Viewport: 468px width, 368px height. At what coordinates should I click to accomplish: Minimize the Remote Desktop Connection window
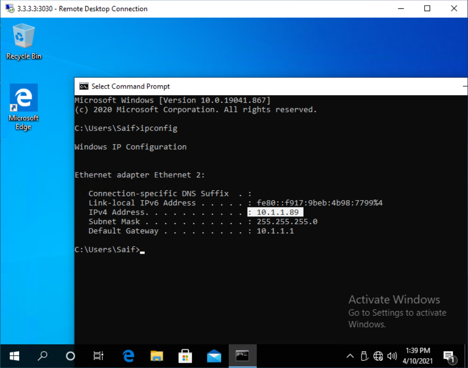(401, 9)
